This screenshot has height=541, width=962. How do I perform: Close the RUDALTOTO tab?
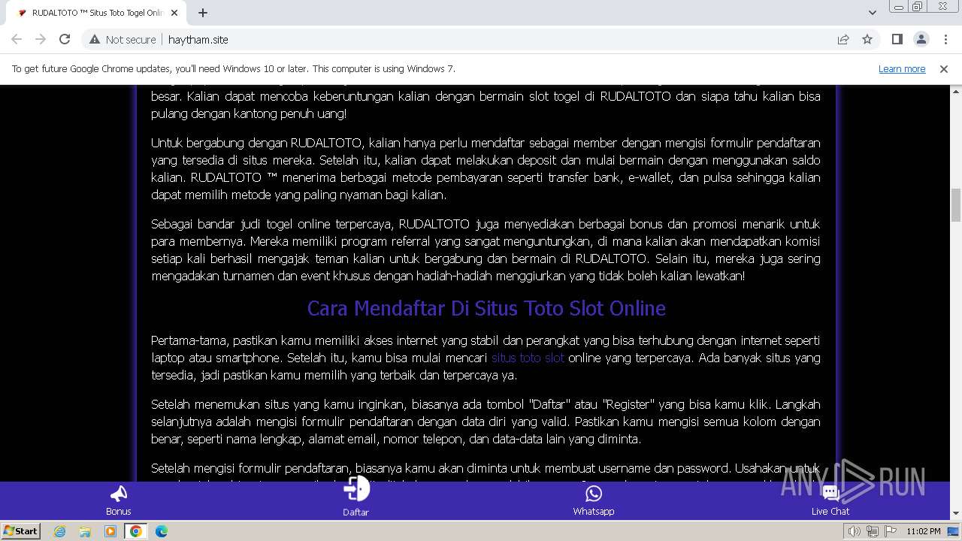pos(174,13)
